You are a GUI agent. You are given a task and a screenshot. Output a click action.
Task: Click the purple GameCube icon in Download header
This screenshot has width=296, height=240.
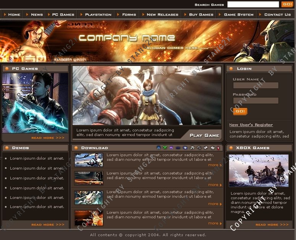tap(171, 148)
